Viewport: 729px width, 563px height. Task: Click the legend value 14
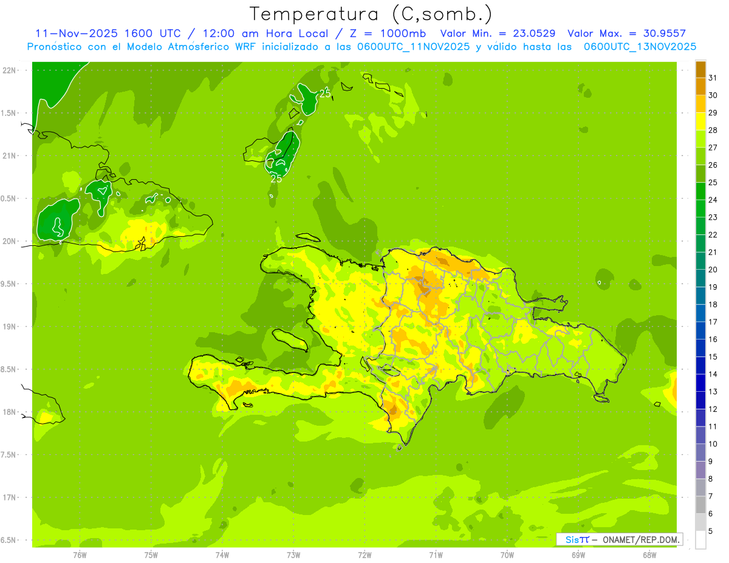713,374
